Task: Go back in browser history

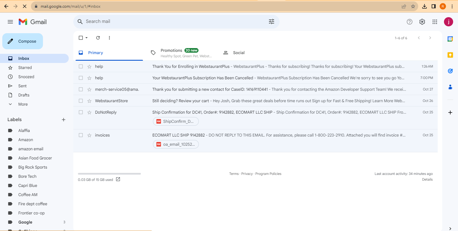Action: 6,6
